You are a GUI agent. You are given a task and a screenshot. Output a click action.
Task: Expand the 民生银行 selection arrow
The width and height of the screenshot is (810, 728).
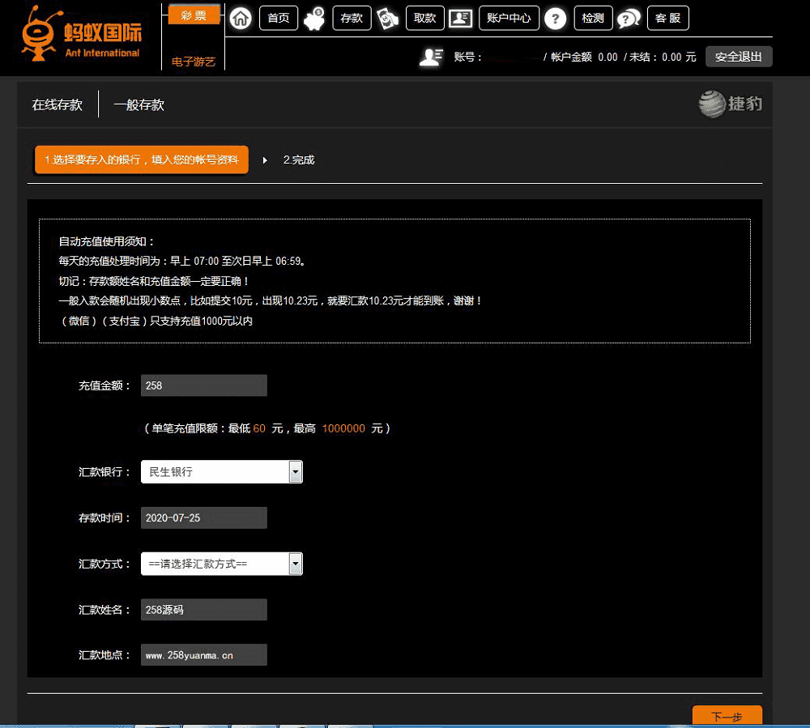click(295, 471)
